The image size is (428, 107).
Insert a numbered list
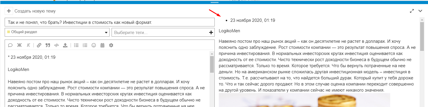(85, 45)
